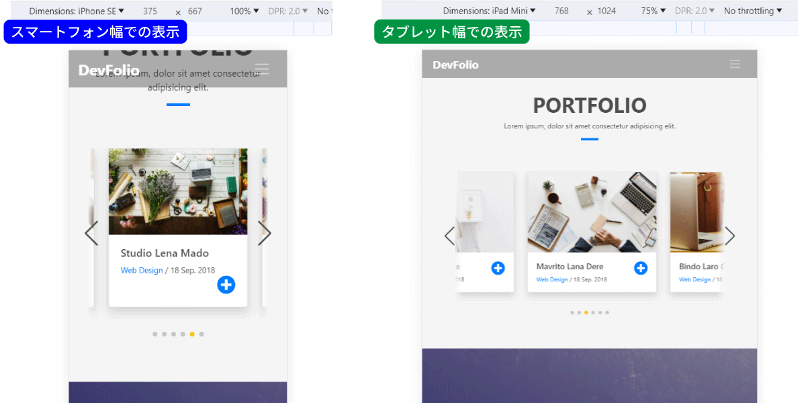Select the first pagination dot in the smartphone carousel
This screenshot has height=403, width=806.
[x=155, y=334]
